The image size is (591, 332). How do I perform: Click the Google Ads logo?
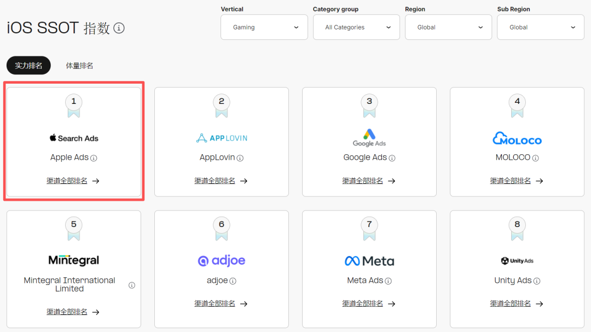point(369,137)
